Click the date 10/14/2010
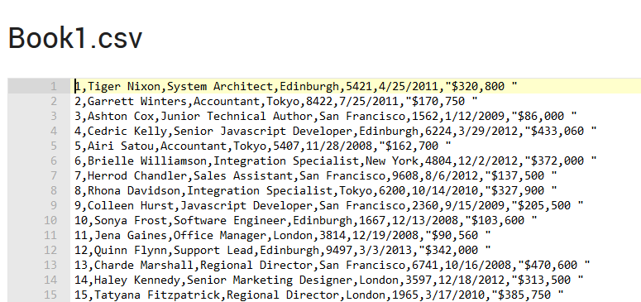The width and height of the screenshot is (641, 302). coord(445,190)
